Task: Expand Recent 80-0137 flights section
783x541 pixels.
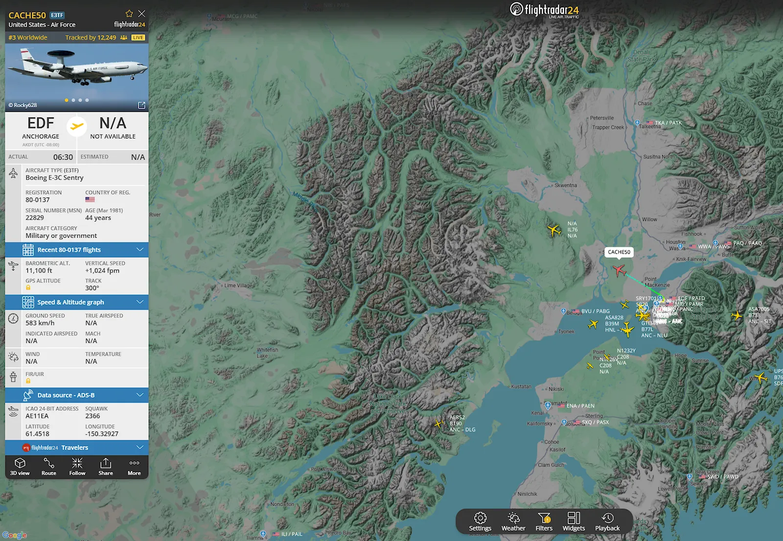Action: pos(77,249)
